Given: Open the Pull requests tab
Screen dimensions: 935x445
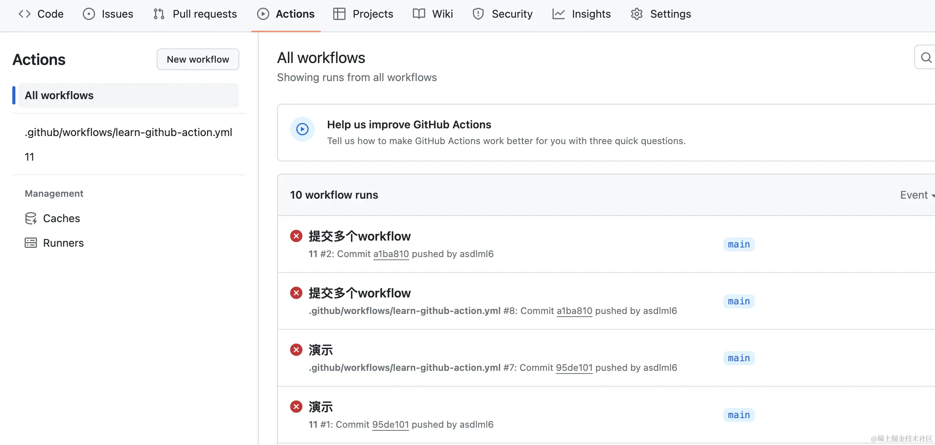Looking at the screenshot, I should click(x=195, y=14).
